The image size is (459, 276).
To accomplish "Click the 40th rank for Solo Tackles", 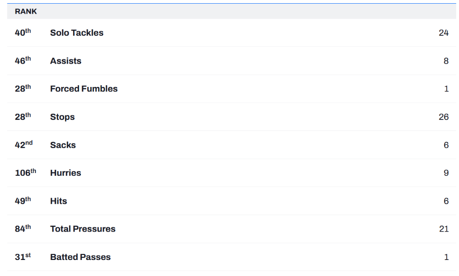I will point(23,32).
